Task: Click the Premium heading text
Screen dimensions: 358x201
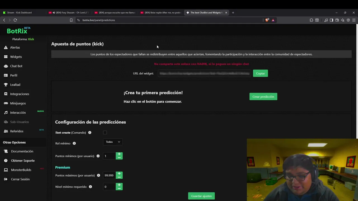Action: tap(63, 167)
